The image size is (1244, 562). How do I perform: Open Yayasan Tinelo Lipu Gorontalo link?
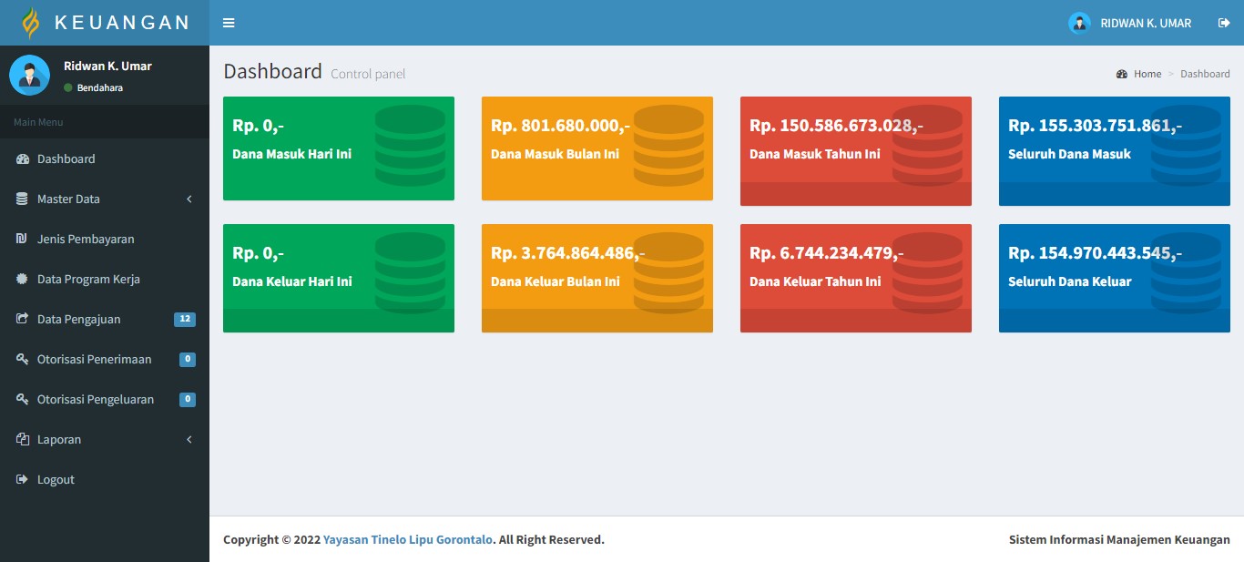pyautogui.click(x=408, y=540)
